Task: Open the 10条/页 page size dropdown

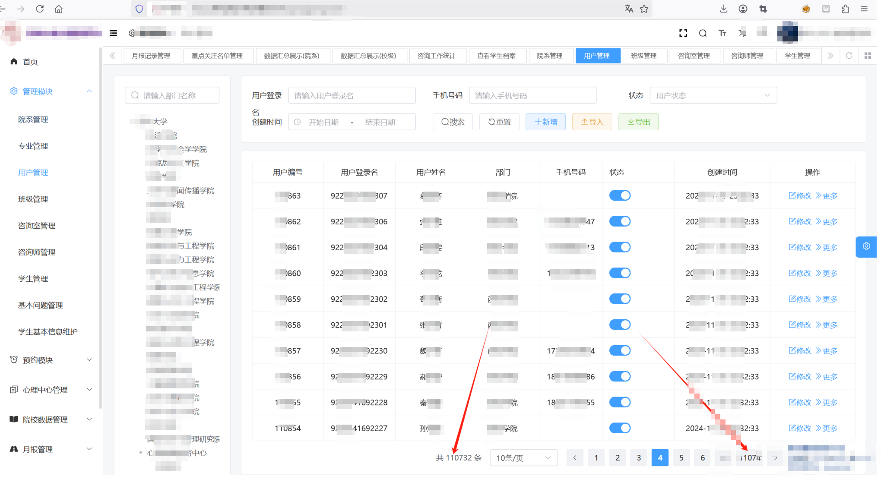Action: 523,458
